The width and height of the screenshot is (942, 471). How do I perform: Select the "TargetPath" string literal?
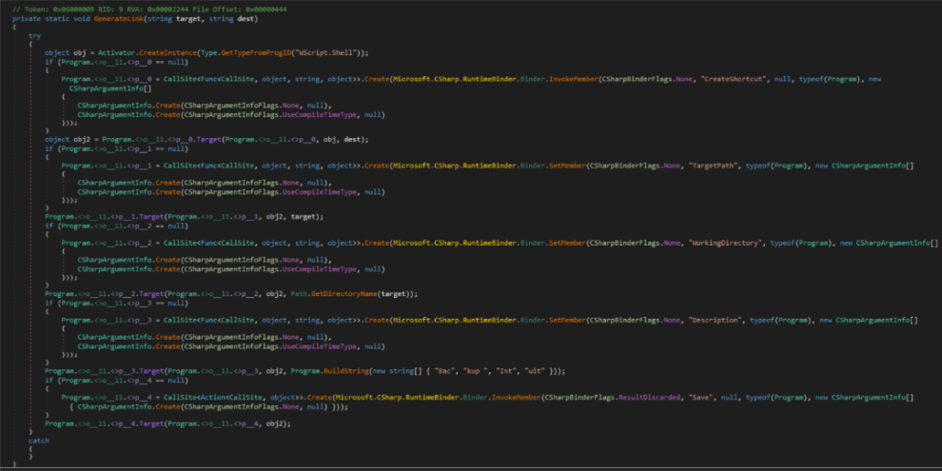pos(713,166)
